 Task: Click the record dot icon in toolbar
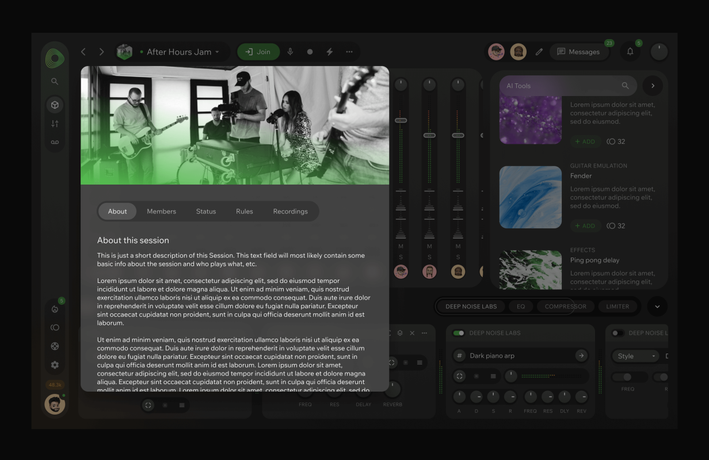[x=310, y=52]
